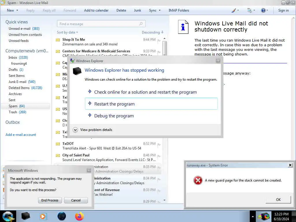The height and width of the screenshot is (222, 296).
Task: Click the taskbar clock showing 12:23 PM
Action: point(281,217)
